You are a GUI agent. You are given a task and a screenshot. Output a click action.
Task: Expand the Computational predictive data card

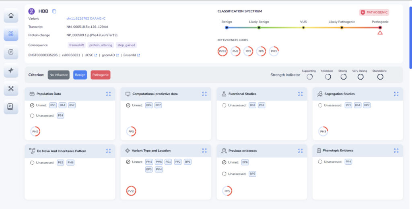tap(204, 94)
